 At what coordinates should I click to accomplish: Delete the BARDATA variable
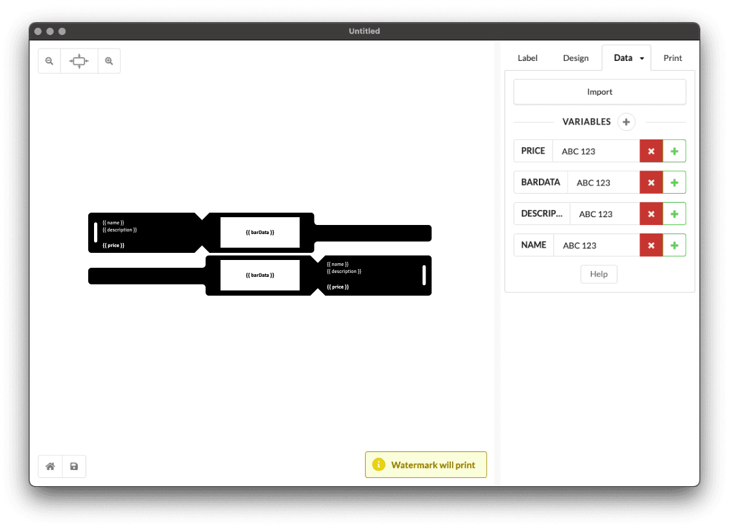651,183
